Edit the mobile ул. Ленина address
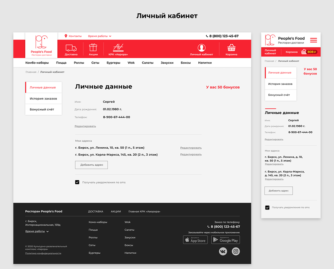 (274, 164)
